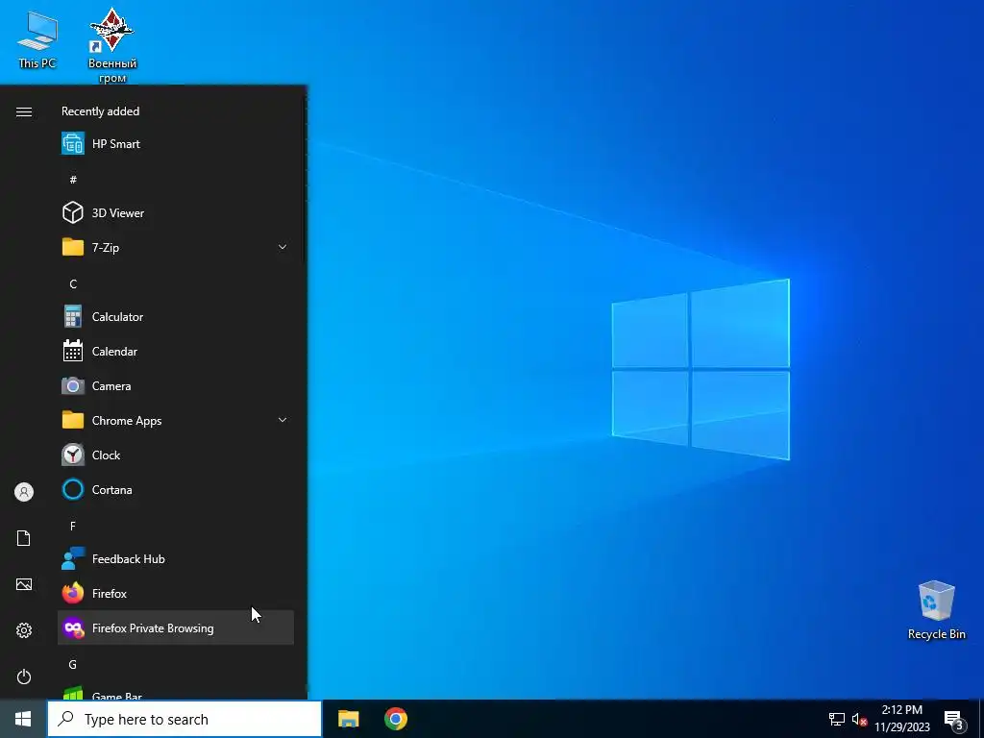Launch Cortana from Start menu
The height and width of the screenshot is (738, 984).
point(176,489)
